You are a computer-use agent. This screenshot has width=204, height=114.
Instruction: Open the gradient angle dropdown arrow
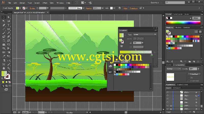143,43
